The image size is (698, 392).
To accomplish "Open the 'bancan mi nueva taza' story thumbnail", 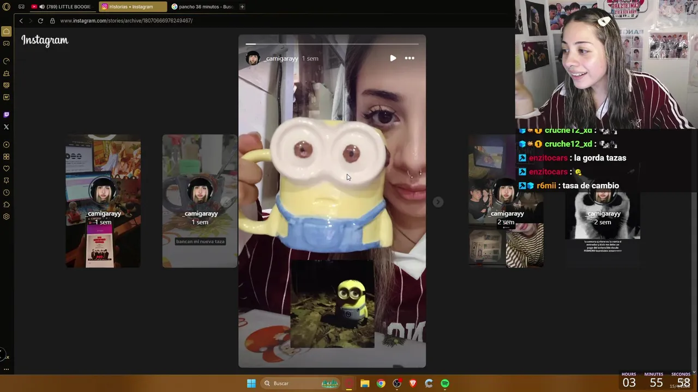I will (x=200, y=201).
